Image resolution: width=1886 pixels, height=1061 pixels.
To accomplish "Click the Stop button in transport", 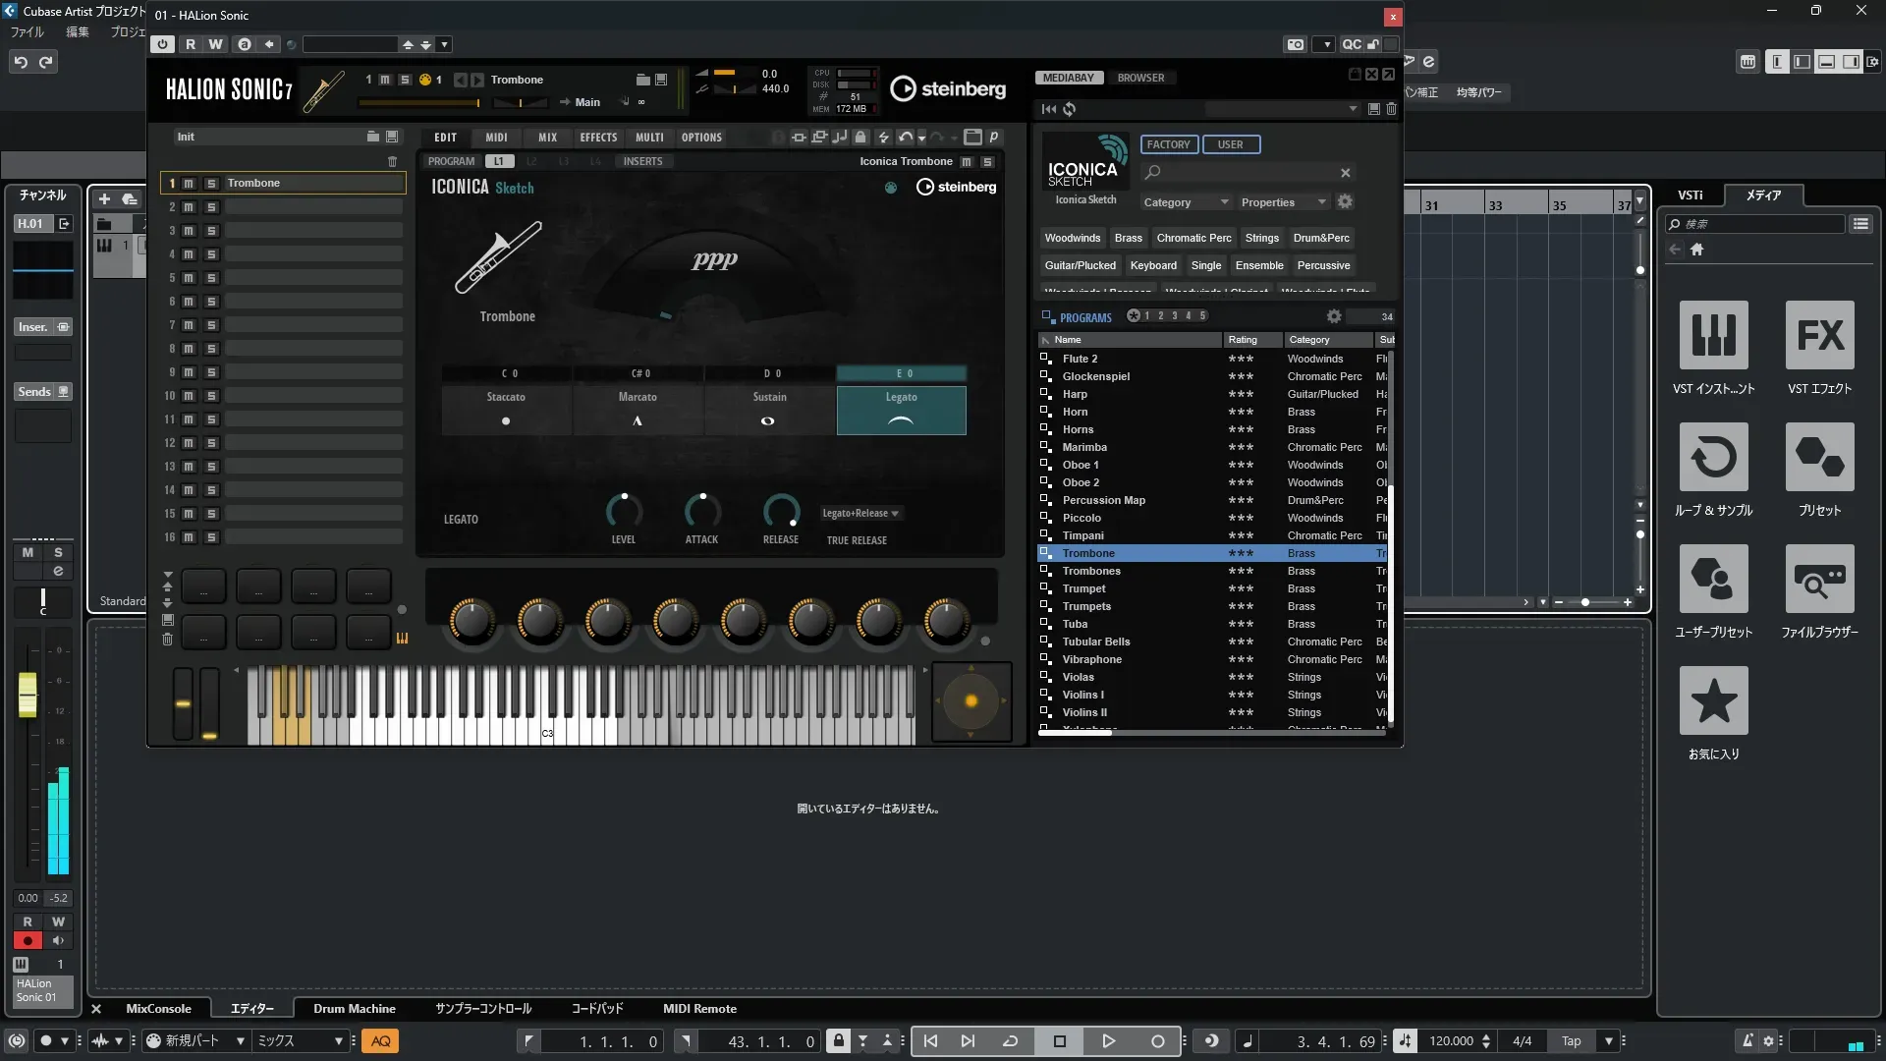I will 1059,1041.
